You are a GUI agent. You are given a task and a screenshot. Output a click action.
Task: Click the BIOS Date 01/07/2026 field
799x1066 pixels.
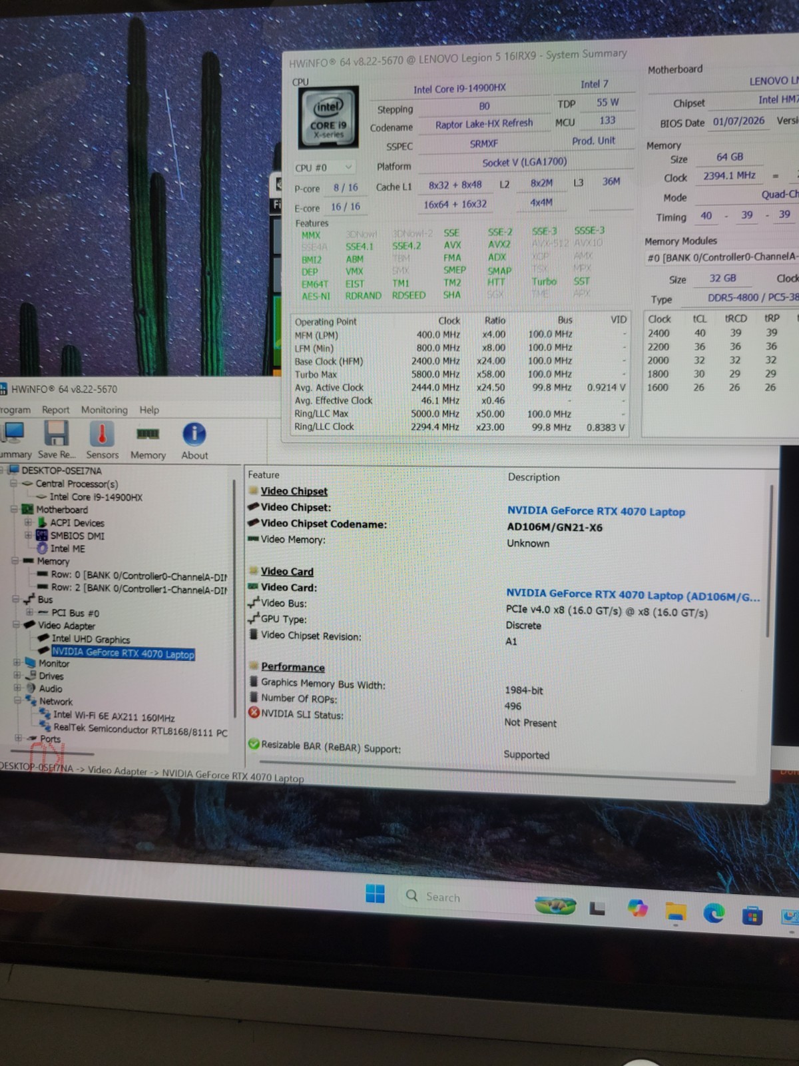click(x=738, y=122)
